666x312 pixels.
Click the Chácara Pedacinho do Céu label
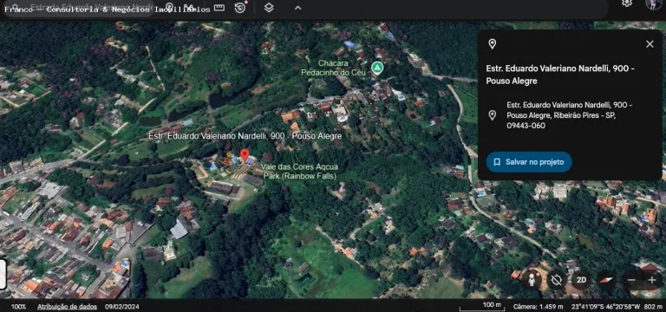coord(333,68)
